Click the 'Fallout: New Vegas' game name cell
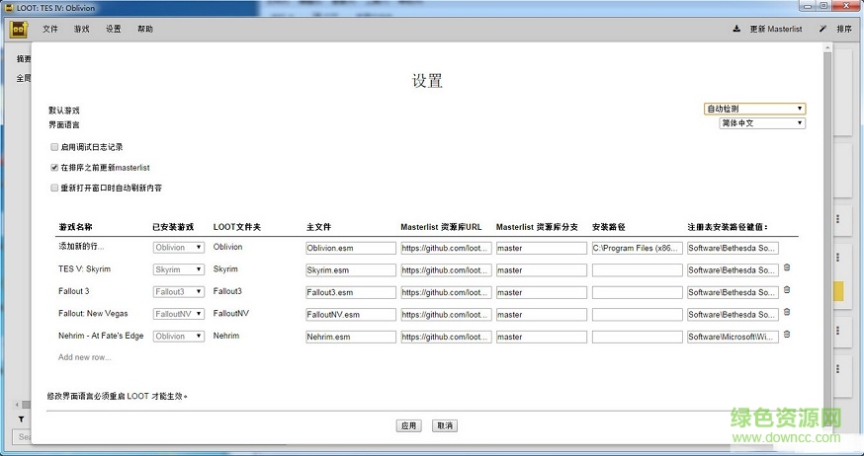Viewport: 864px width, 456px height. point(93,313)
